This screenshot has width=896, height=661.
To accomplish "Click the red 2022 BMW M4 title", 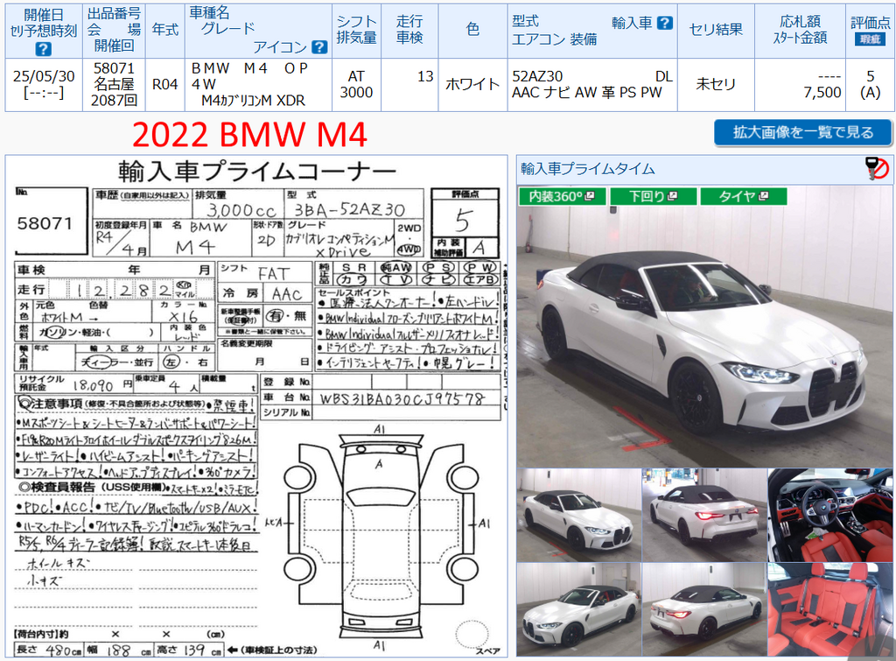I will pos(249,135).
